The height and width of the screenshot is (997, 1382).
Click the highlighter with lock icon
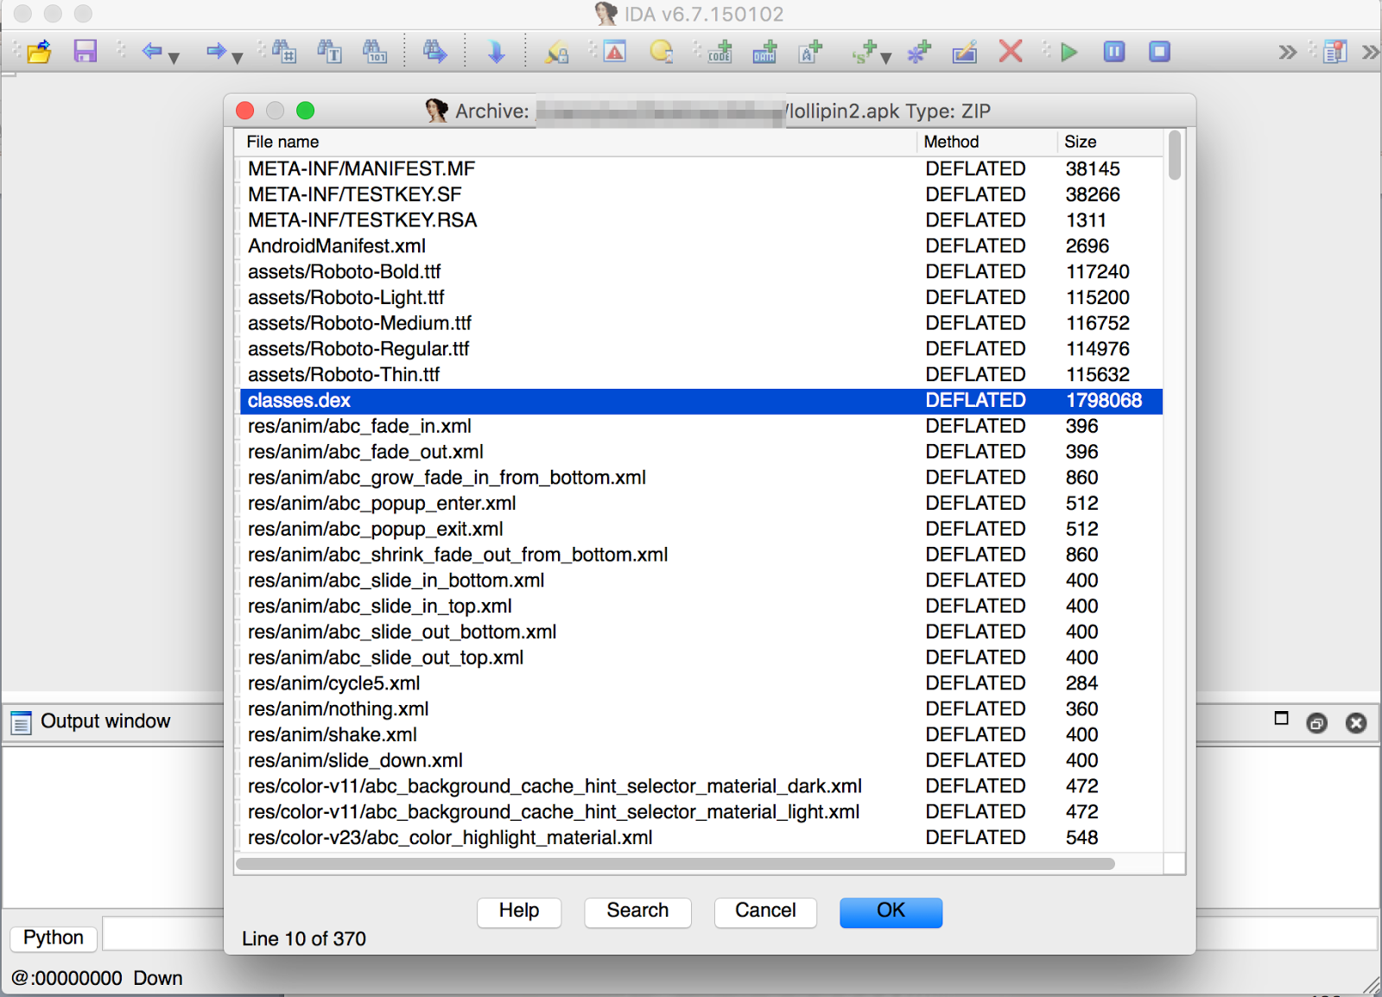click(557, 52)
